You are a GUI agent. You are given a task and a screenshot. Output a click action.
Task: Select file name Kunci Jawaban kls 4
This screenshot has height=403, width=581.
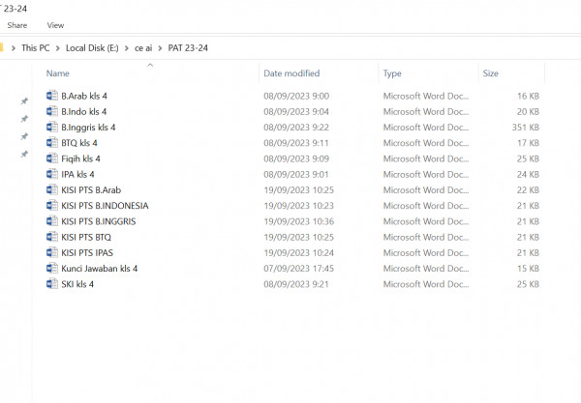pyautogui.click(x=100, y=269)
